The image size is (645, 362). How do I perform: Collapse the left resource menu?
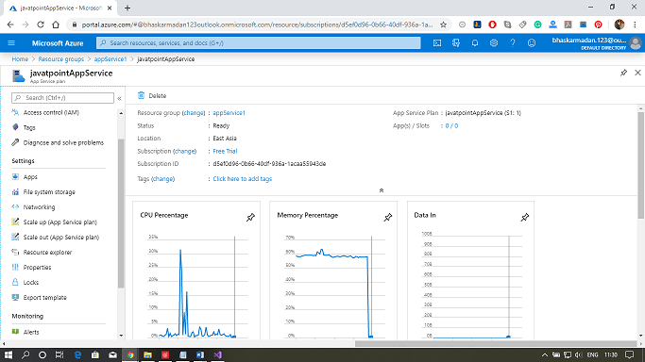[x=119, y=98]
